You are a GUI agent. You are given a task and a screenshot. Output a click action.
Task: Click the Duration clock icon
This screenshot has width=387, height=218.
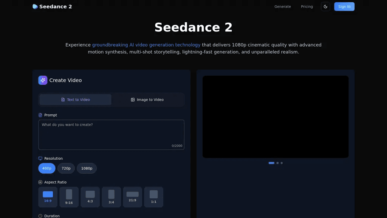point(40,216)
